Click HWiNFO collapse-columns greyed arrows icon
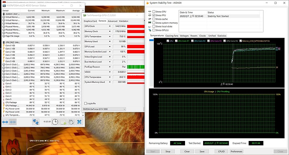This screenshot has height=155, width=289. click(x=13, y=122)
